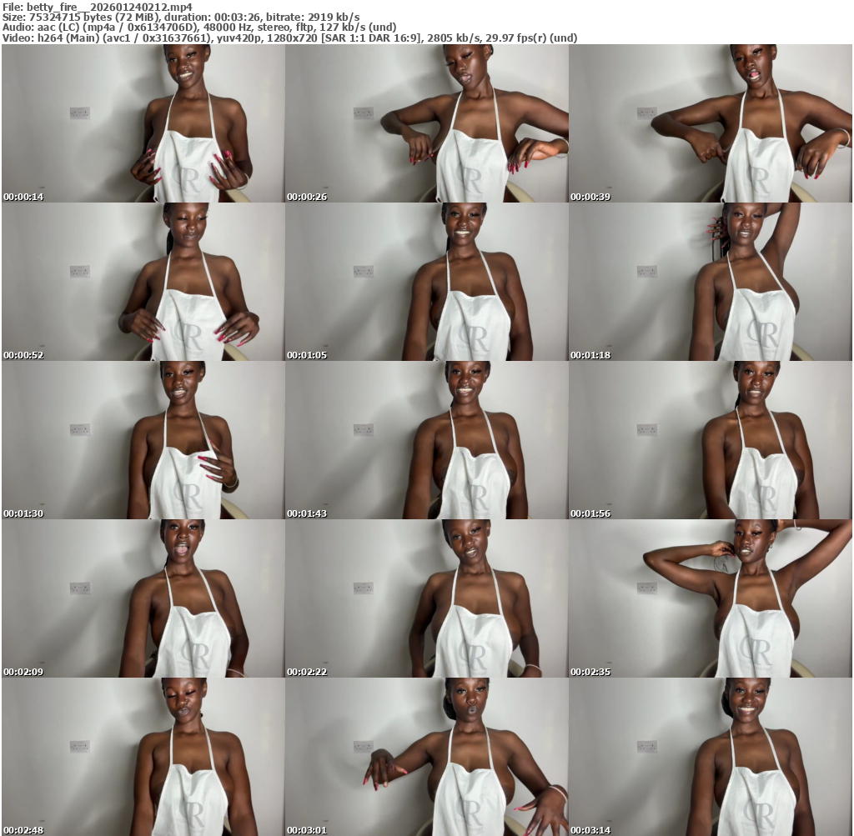
Task: Click the file name betty_fire__202601240212.mp4
Action: point(109,7)
